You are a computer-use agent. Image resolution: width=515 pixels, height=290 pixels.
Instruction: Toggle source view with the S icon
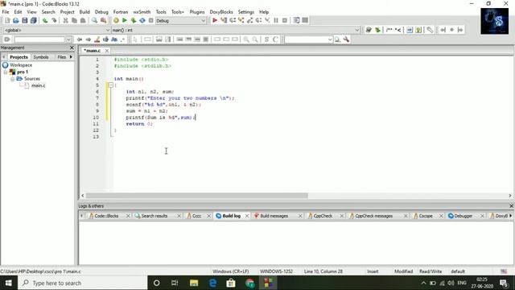(x=266, y=39)
